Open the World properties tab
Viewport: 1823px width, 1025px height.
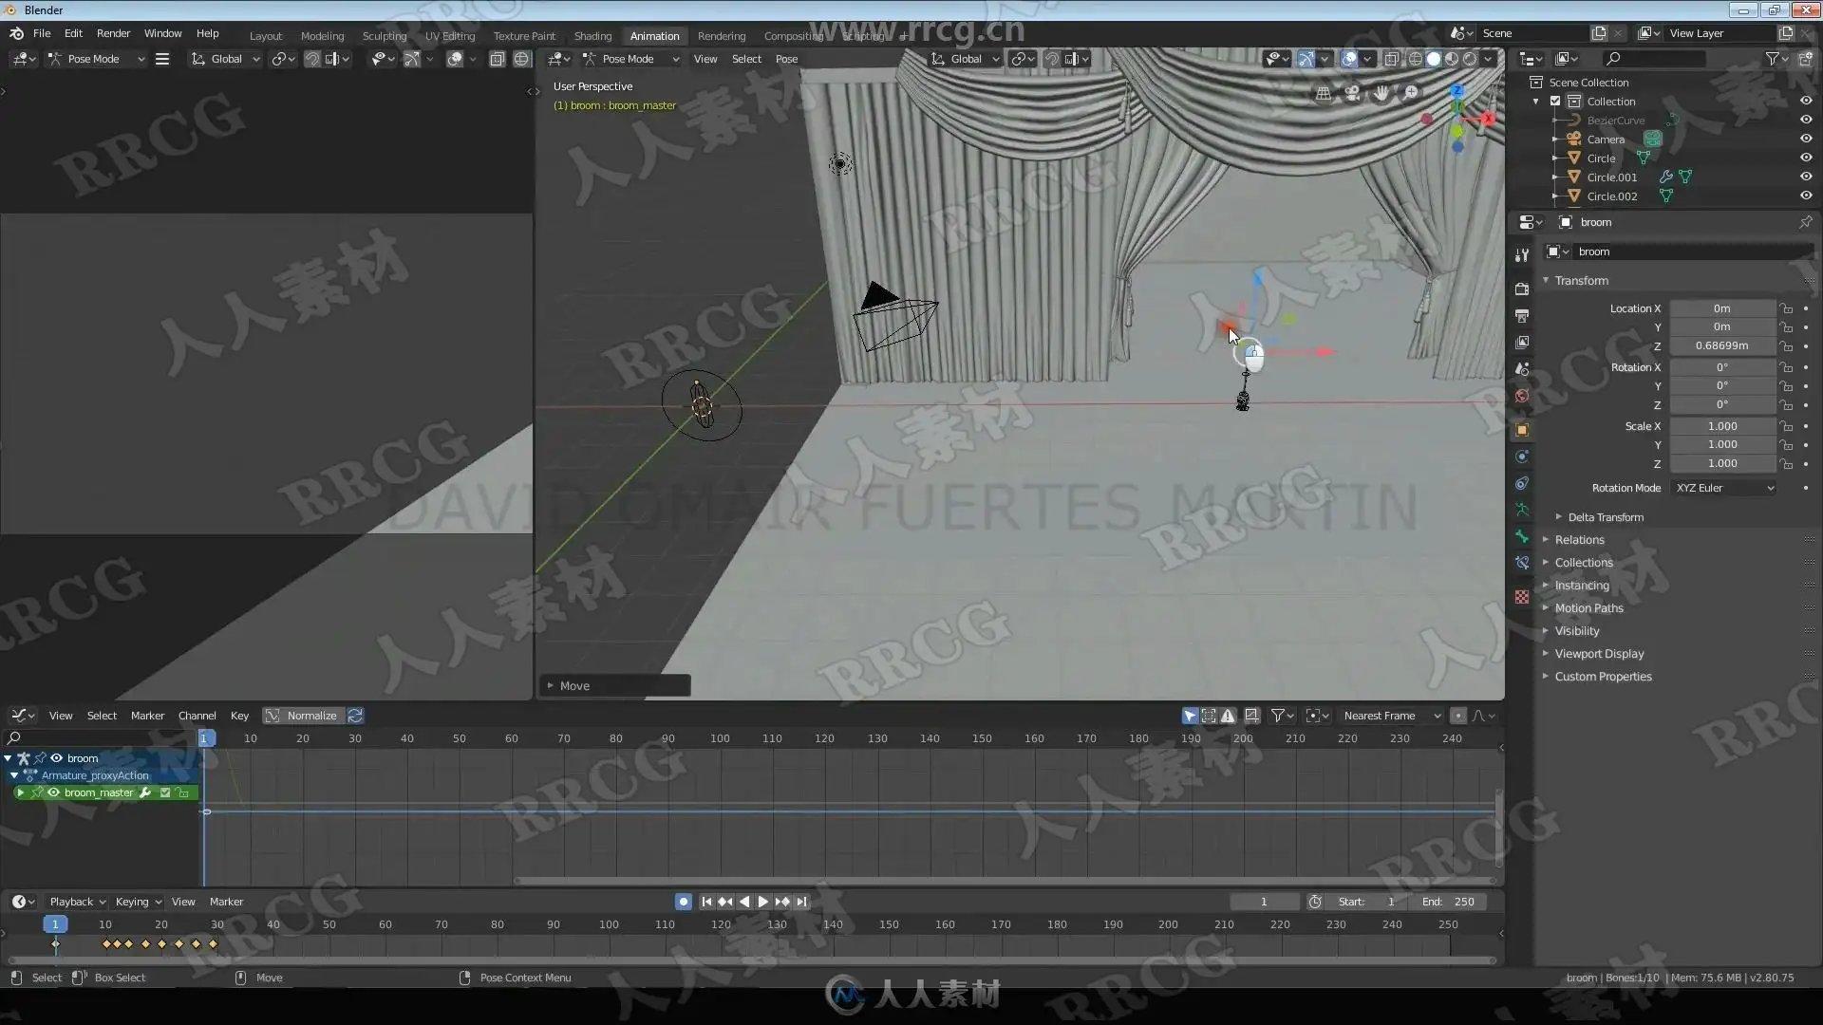point(1522,396)
